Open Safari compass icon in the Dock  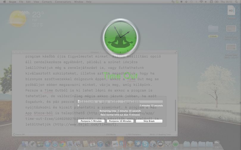(x=55, y=144)
